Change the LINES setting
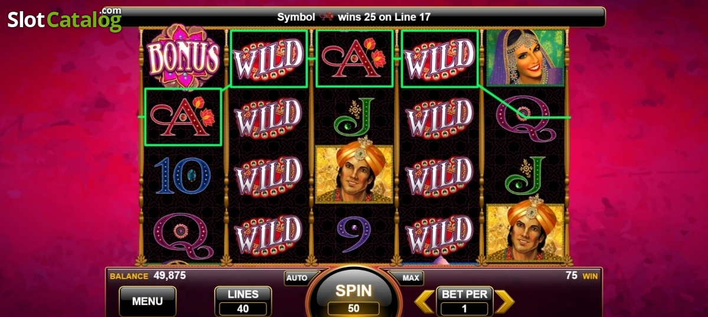Screen dimensions: 708x317 pyautogui.click(x=242, y=301)
